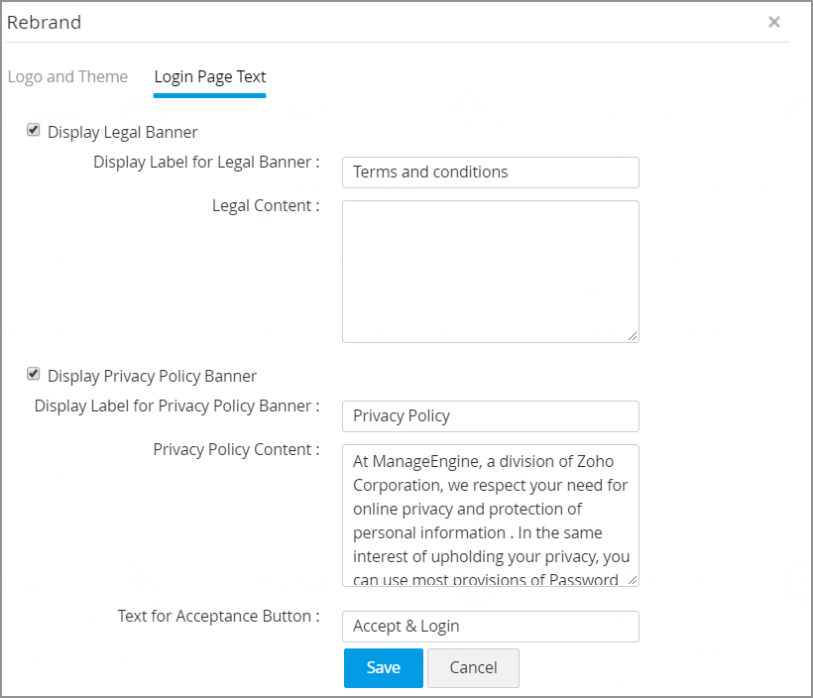Click the Display Privacy Policy Banner label text
813x698 pixels.
pyautogui.click(x=152, y=376)
